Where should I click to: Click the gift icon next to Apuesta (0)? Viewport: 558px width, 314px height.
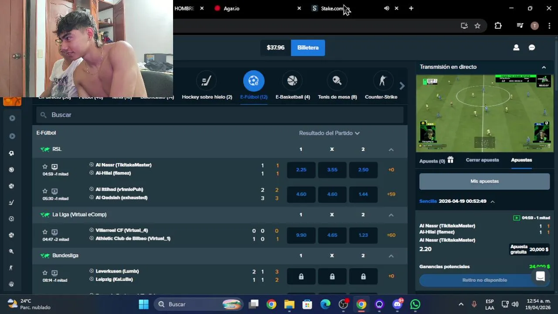[x=450, y=160]
